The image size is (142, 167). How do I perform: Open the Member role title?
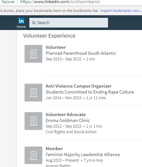54,149
